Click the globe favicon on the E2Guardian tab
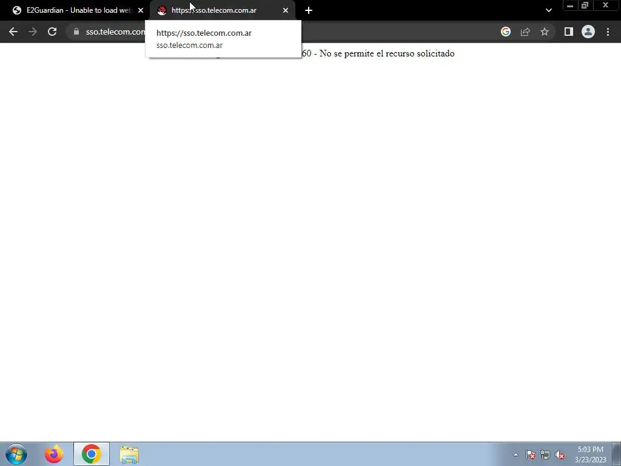This screenshot has width=621, height=466. [x=16, y=10]
